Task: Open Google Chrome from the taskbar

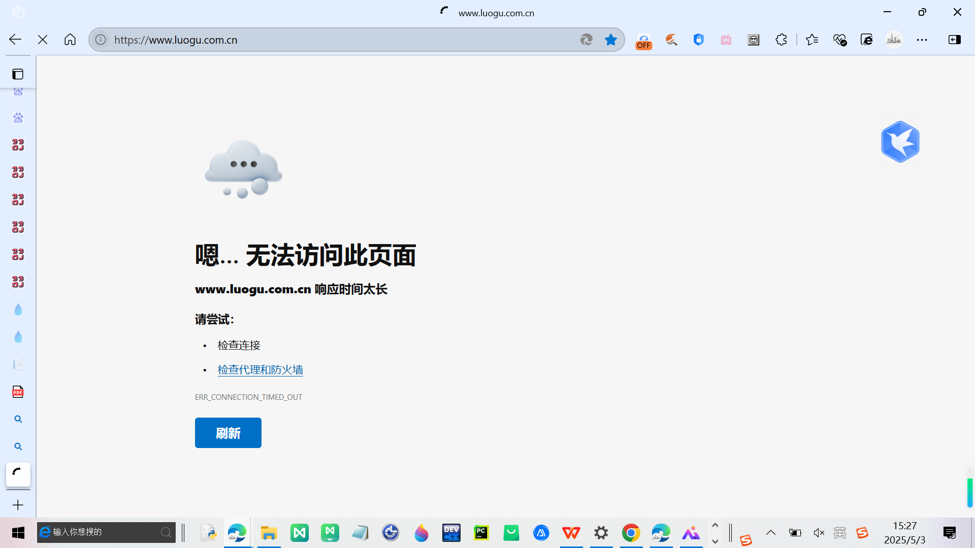Action: click(x=631, y=533)
